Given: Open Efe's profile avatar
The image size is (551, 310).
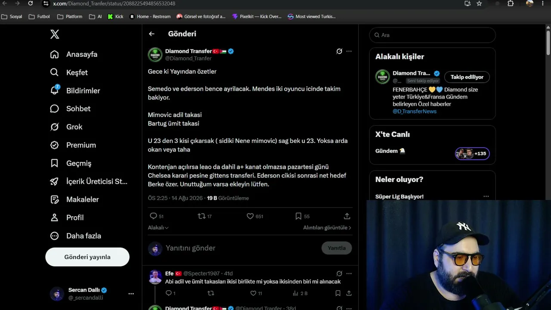Looking at the screenshot, I should point(155,277).
